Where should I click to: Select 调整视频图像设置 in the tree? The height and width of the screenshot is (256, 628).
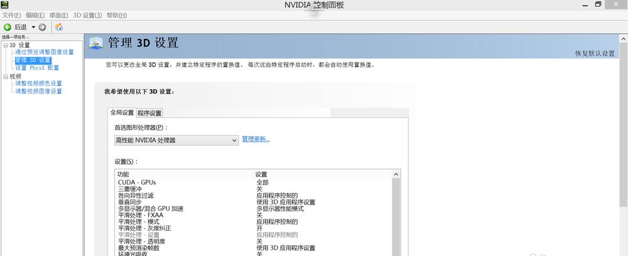(38, 91)
